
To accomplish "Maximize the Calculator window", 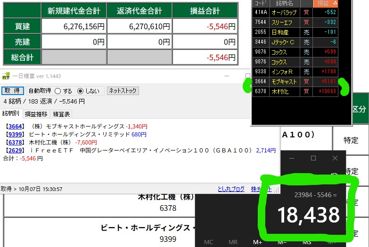I will [x=313, y=159].
